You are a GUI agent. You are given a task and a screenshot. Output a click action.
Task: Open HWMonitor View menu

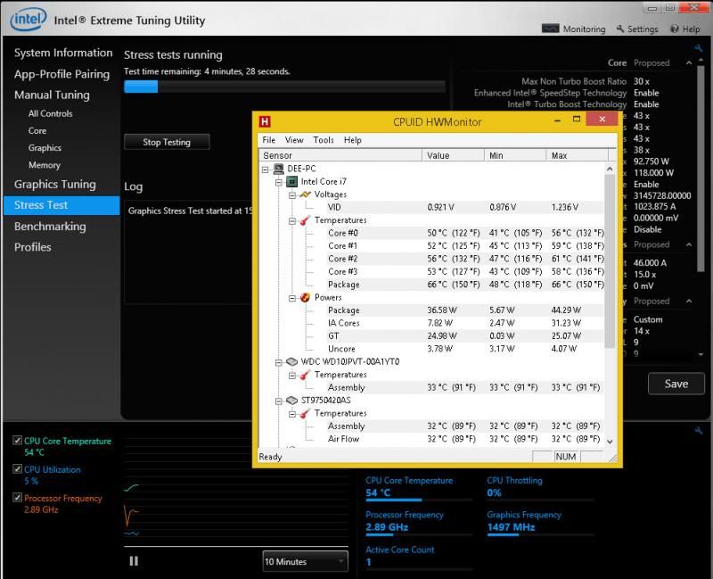tap(294, 140)
